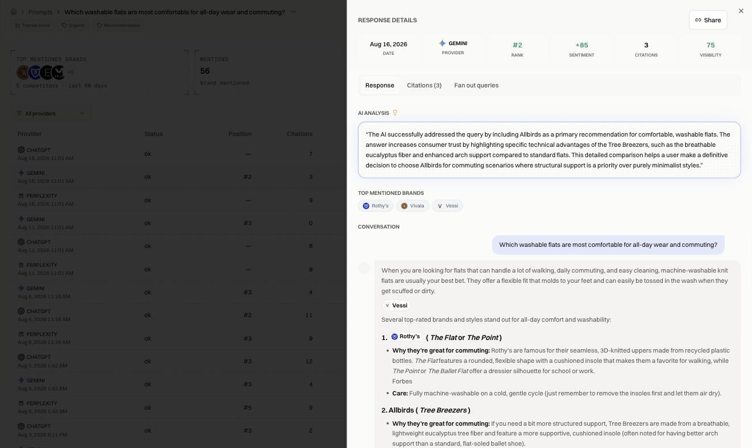Click the Perplexity icon in the Aug 16 row
752x448 pixels.
tap(21, 196)
